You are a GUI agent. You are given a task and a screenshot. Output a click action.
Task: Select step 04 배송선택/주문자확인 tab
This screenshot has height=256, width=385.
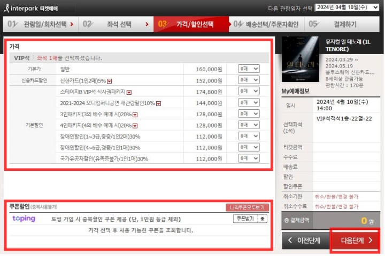[x=267, y=24]
